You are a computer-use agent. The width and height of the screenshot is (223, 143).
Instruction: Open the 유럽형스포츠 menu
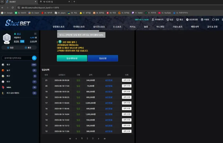pyautogui.click(x=58, y=27)
